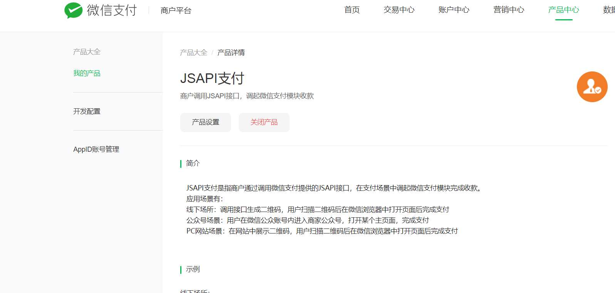Image resolution: width=615 pixels, height=293 pixels.
Task: Open 账户中心 navigation item
Action: [x=454, y=10]
